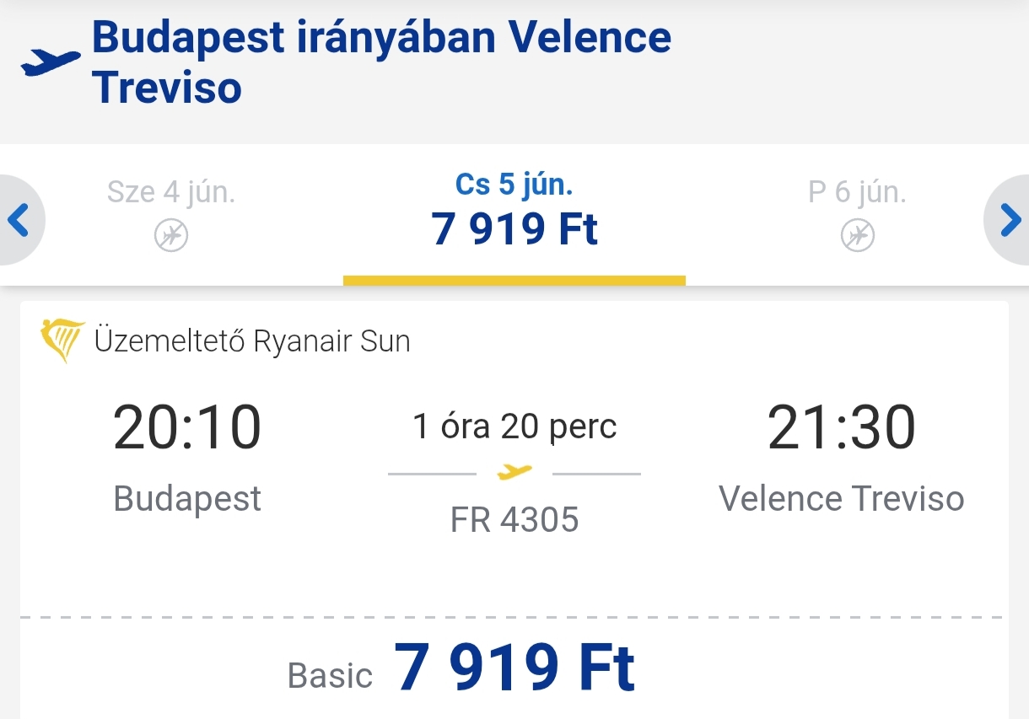The width and height of the screenshot is (1029, 719).
Task: Click the no-flight icon under P 6 jún.
Action: (x=858, y=235)
